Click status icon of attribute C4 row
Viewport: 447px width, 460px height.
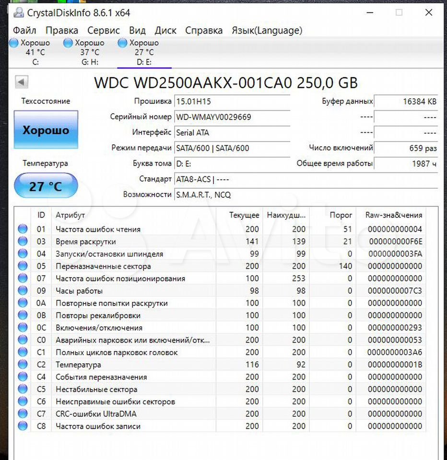click(23, 377)
